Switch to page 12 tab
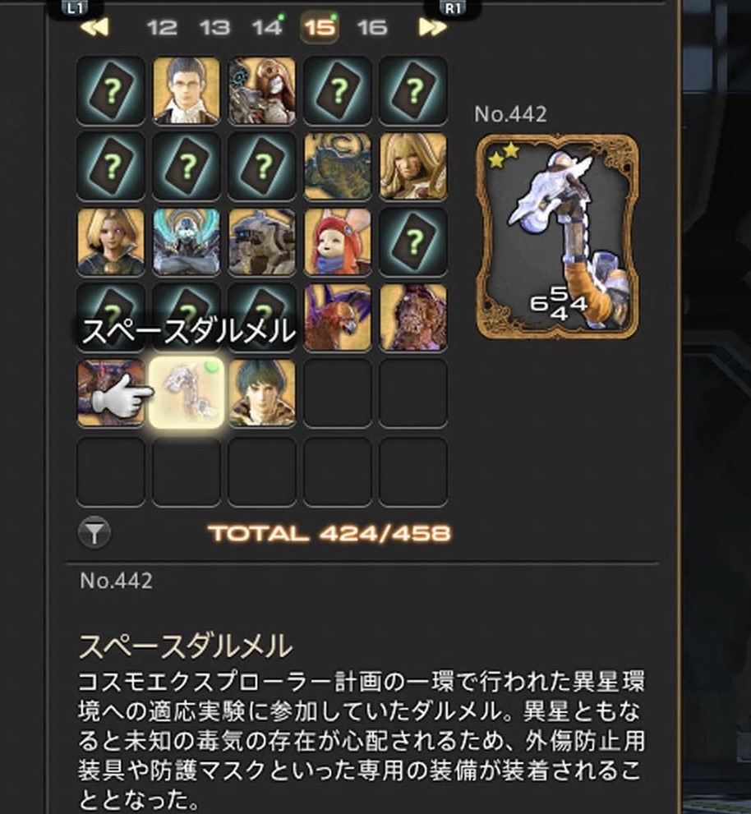The height and width of the screenshot is (814, 751). 162,27
